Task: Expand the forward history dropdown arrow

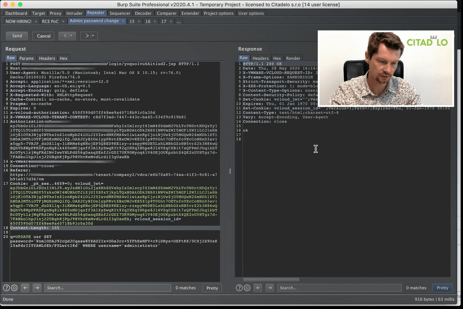Action: click(94, 36)
